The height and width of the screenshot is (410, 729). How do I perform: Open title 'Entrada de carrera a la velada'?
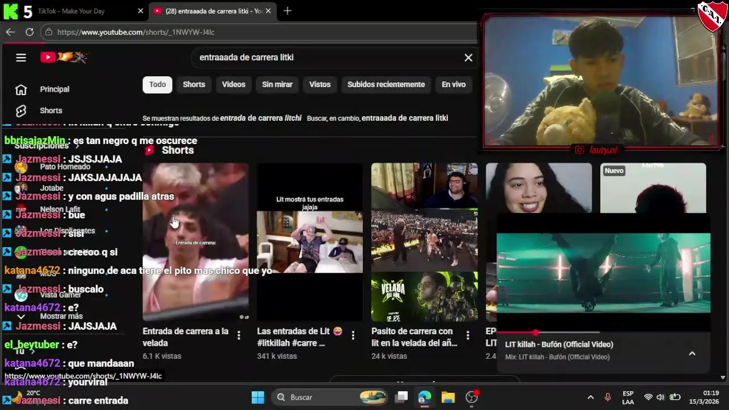[186, 337]
